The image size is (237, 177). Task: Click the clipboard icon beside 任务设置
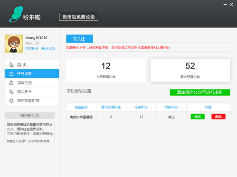tap(11, 74)
